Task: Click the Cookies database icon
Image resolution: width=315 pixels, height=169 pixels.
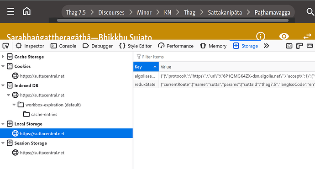Action: [10, 66]
